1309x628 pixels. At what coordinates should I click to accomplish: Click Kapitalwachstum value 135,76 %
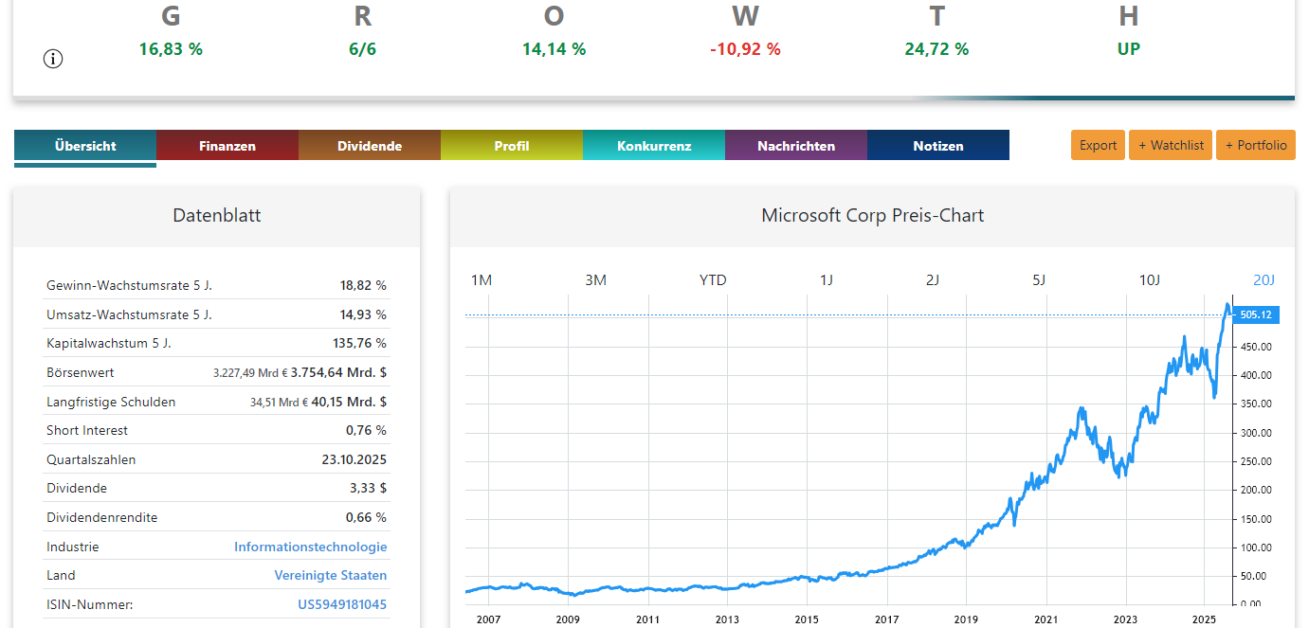point(359,343)
